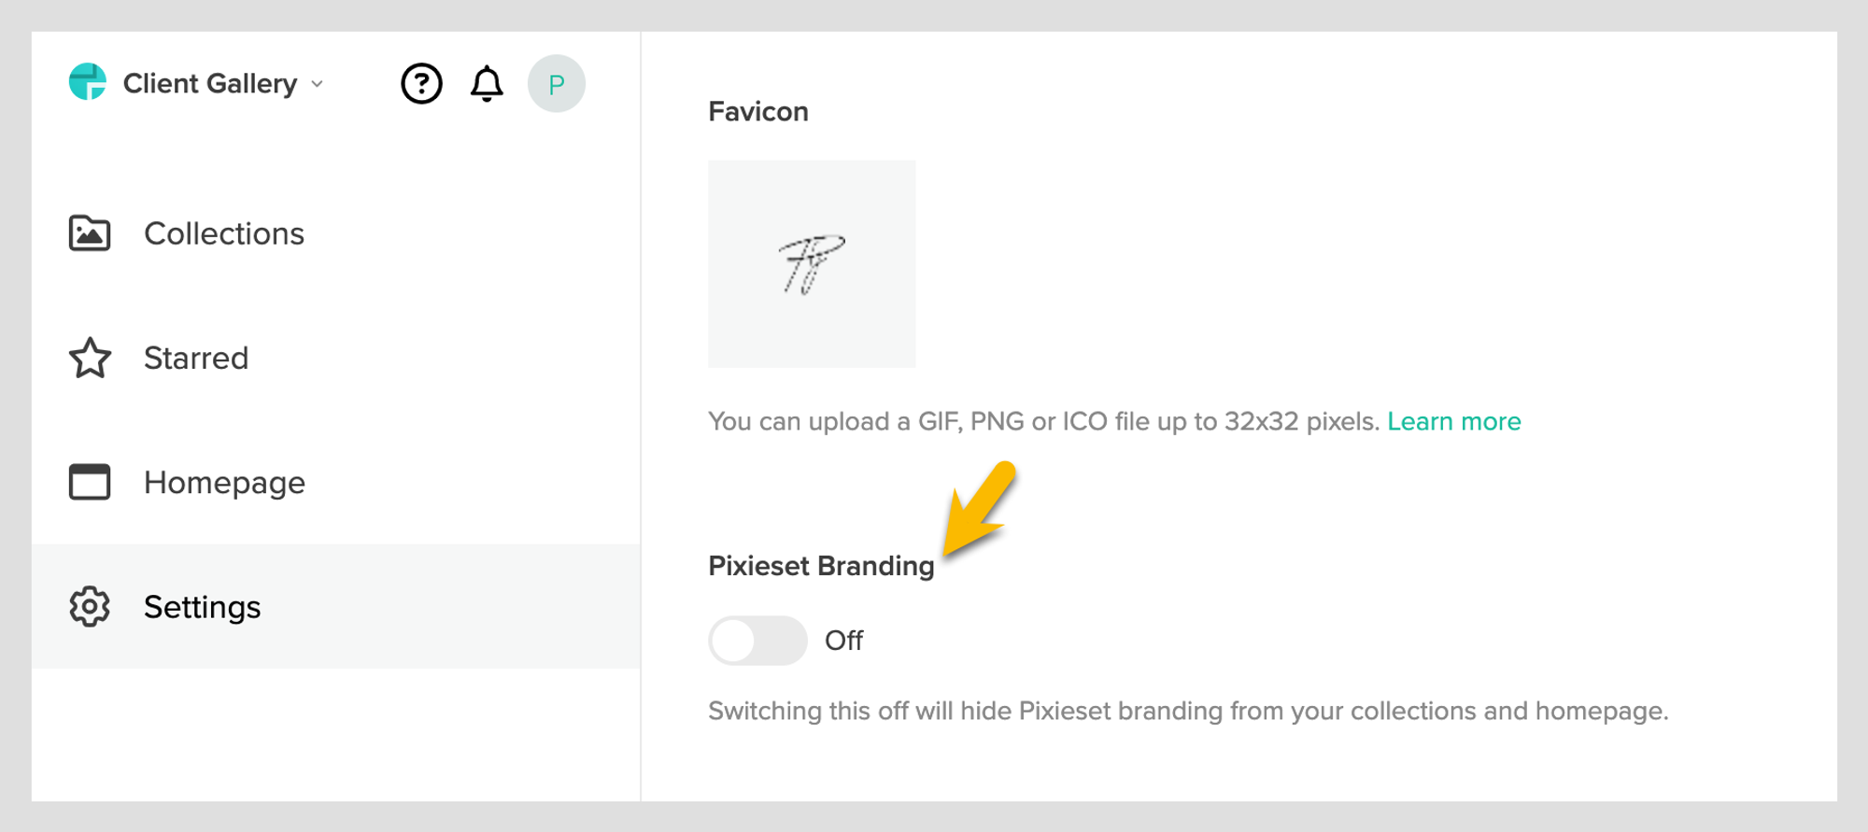The image size is (1868, 832).
Task: Select the Starred menu label
Action: coord(196,358)
